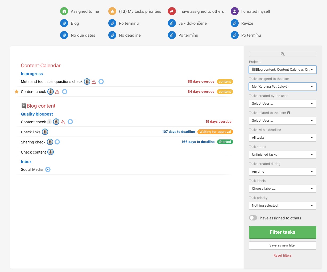
Task: Open the Task labels dropdown
Action: (x=283, y=189)
